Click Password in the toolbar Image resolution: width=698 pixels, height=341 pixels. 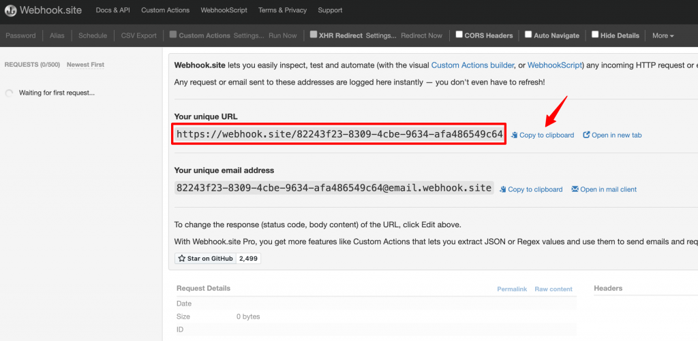coord(20,35)
